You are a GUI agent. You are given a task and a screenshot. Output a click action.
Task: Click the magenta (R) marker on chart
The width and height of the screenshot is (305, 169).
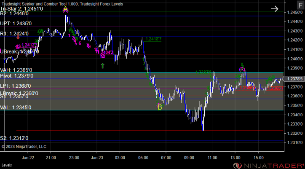(x=242, y=69)
